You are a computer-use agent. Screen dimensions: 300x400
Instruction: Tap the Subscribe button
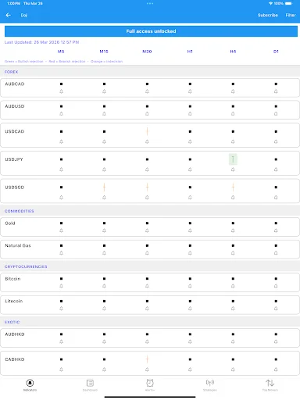(268, 15)
